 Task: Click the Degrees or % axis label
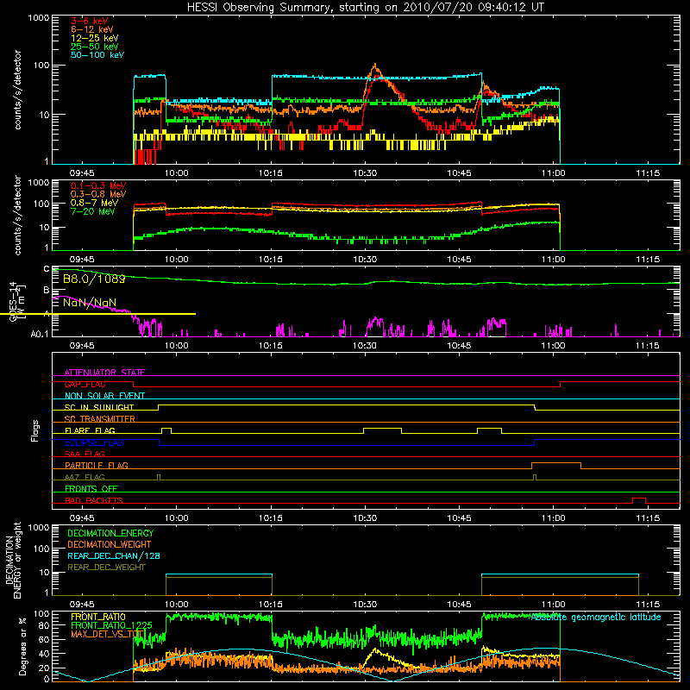click(22, 646)
